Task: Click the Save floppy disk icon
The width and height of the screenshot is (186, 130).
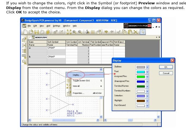Action: click(x=37, y=32)
